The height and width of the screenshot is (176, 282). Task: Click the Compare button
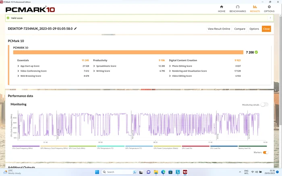coord(240,29)
